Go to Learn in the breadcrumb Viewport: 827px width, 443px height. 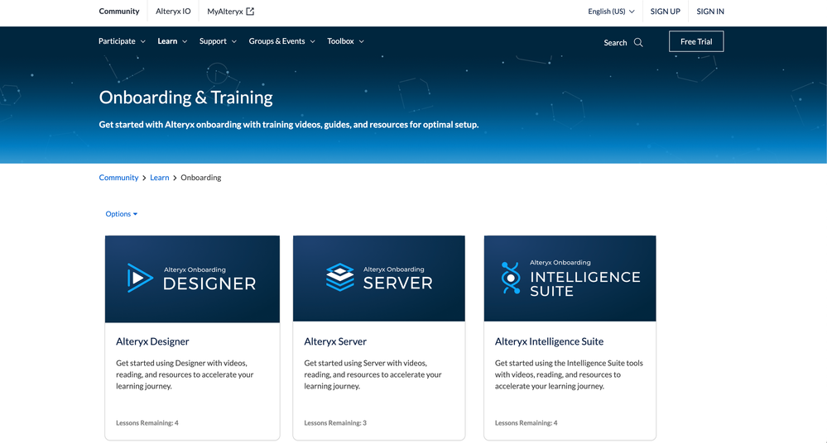click(x=159, y=178)
